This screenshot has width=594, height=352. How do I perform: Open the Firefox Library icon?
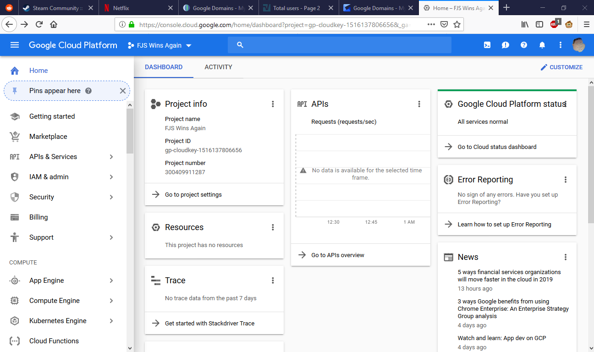click(x=525, y=25)
